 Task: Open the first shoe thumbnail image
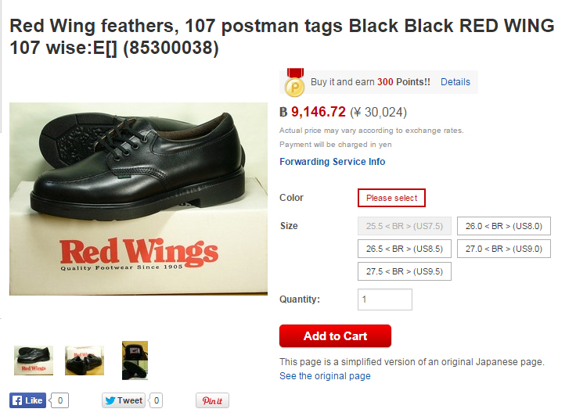[x=34, y=360]
